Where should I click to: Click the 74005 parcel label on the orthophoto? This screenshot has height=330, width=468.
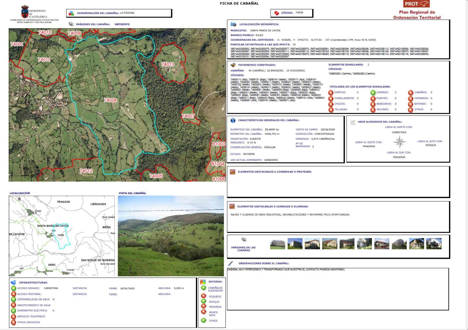tap(156, 176)
